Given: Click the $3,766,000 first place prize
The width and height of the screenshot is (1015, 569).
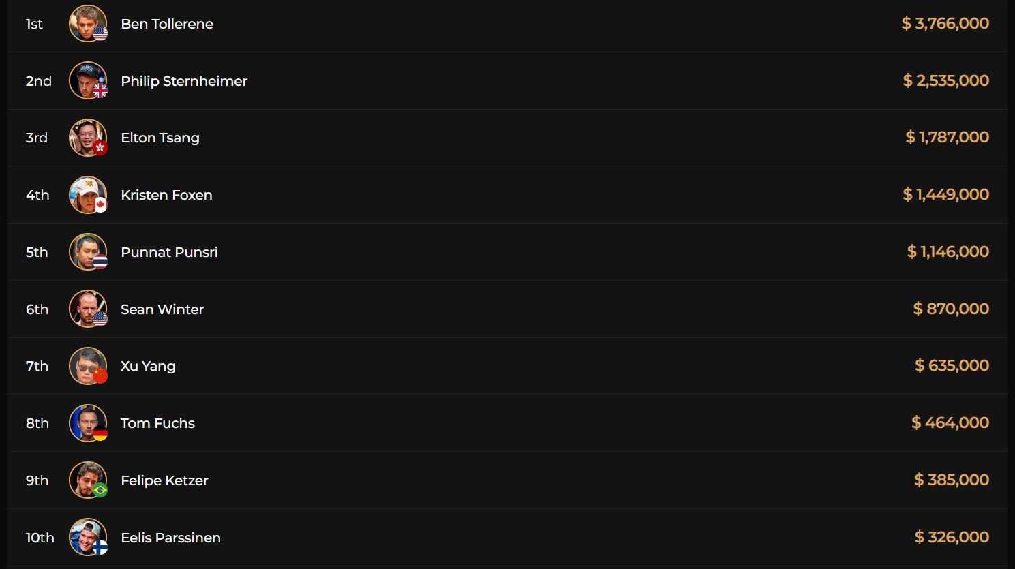Looking at the screenshot, I should [945, 23].
